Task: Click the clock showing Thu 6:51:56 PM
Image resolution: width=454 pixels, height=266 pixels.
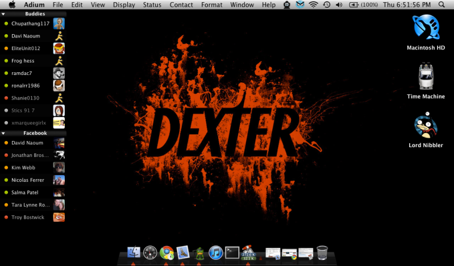Action: 407,5
